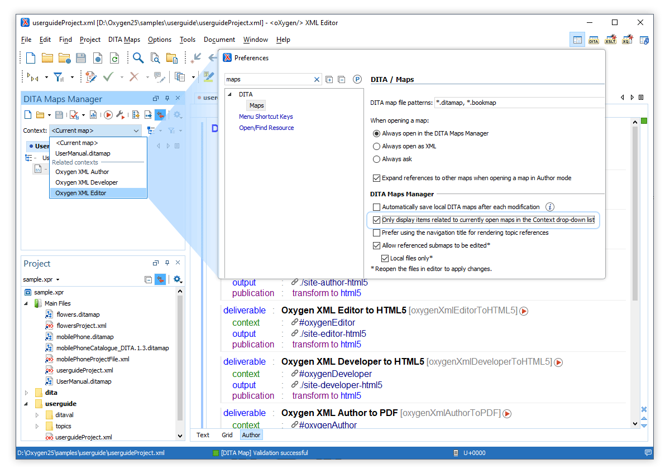Switch to Text editing mode tab
This screenshot has height=474, width=670.
(x=203, y=435)
